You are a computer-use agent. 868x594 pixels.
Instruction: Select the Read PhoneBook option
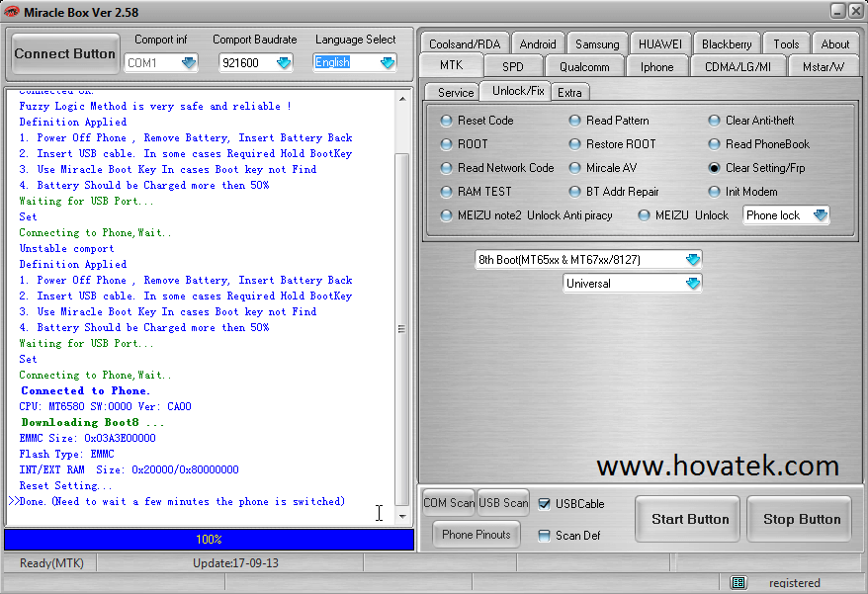tap(759, 144)
